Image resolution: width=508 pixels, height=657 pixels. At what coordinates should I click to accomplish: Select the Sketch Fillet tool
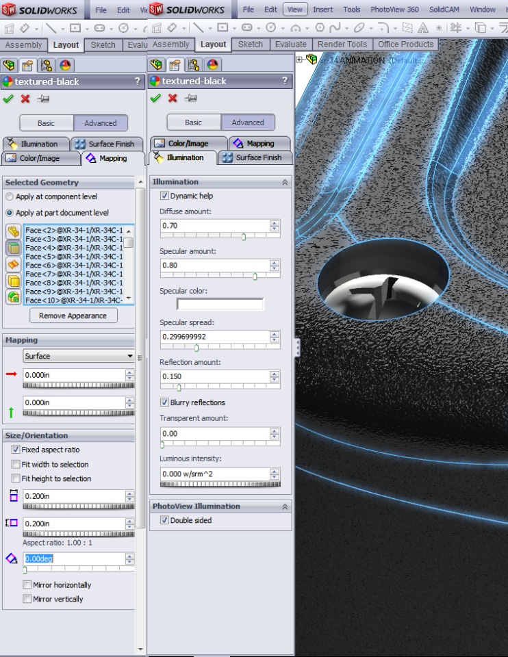pyautogui.click(x=382, y=27)
